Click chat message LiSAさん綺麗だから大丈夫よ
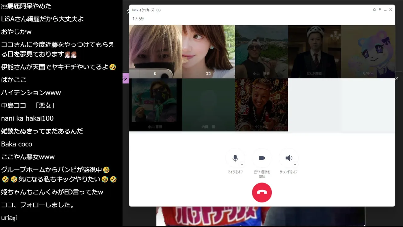Screen dimensions: 403x227 point(43,19)
